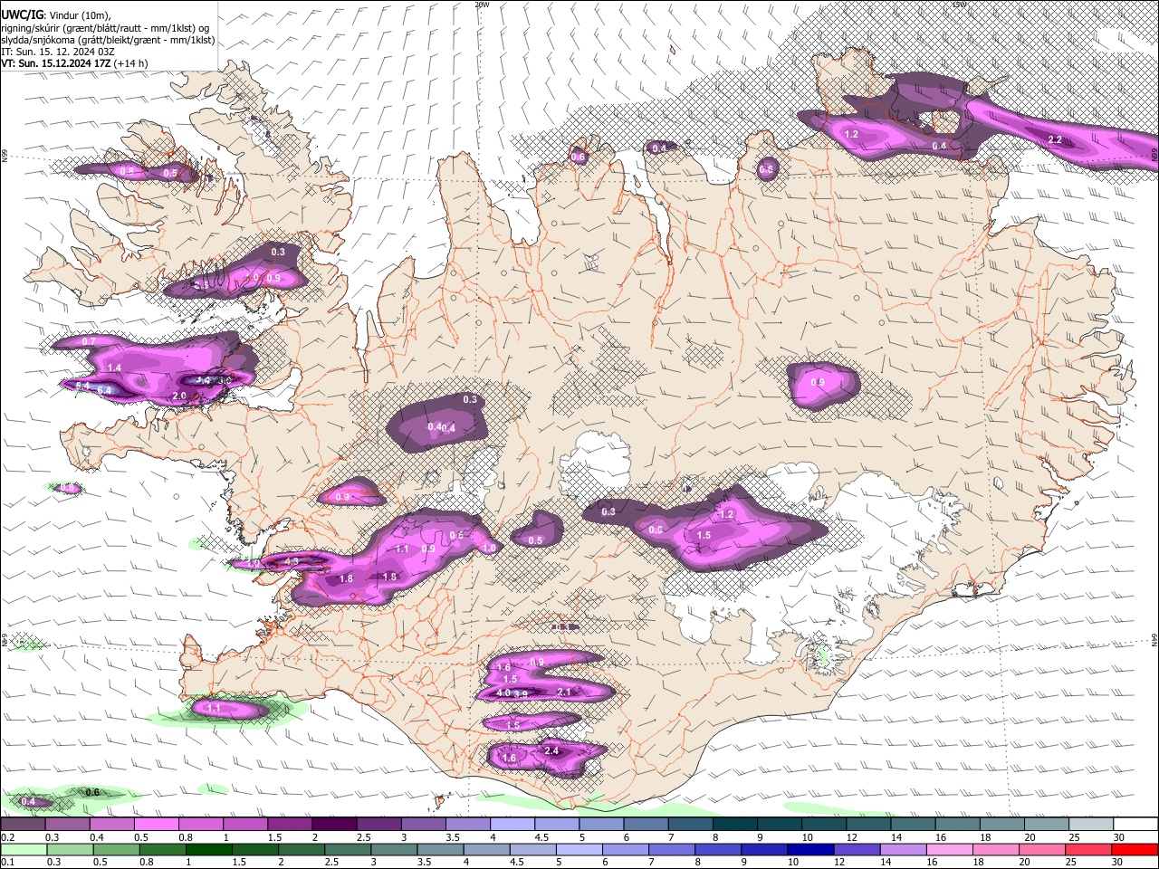Select the bright red swatch labeled 30, lower scale
This screenshot has width=1159, height=869.
pyautogui.click(x=1135, y=849)
